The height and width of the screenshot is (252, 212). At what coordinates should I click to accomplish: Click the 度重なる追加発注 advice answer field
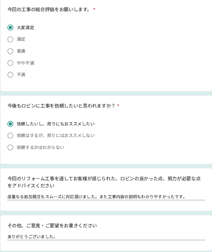click(106, 197)
